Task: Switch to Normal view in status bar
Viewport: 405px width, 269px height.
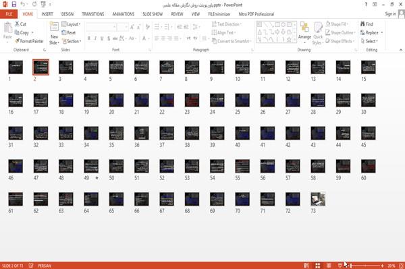Action: coord(306,266)
